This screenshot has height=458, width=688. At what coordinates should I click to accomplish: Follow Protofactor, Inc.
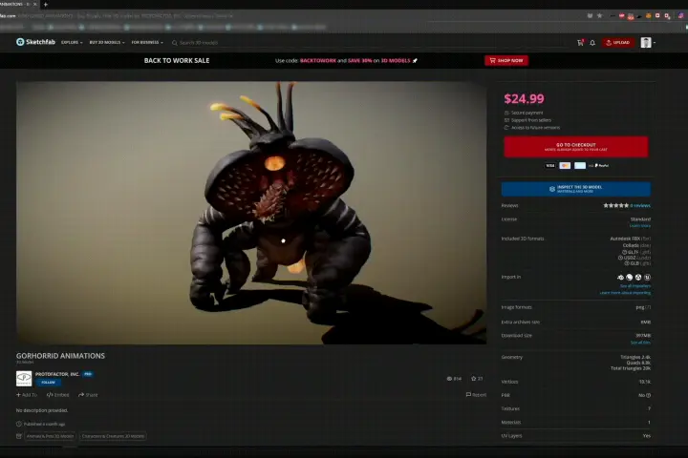(x=49, y=383)
